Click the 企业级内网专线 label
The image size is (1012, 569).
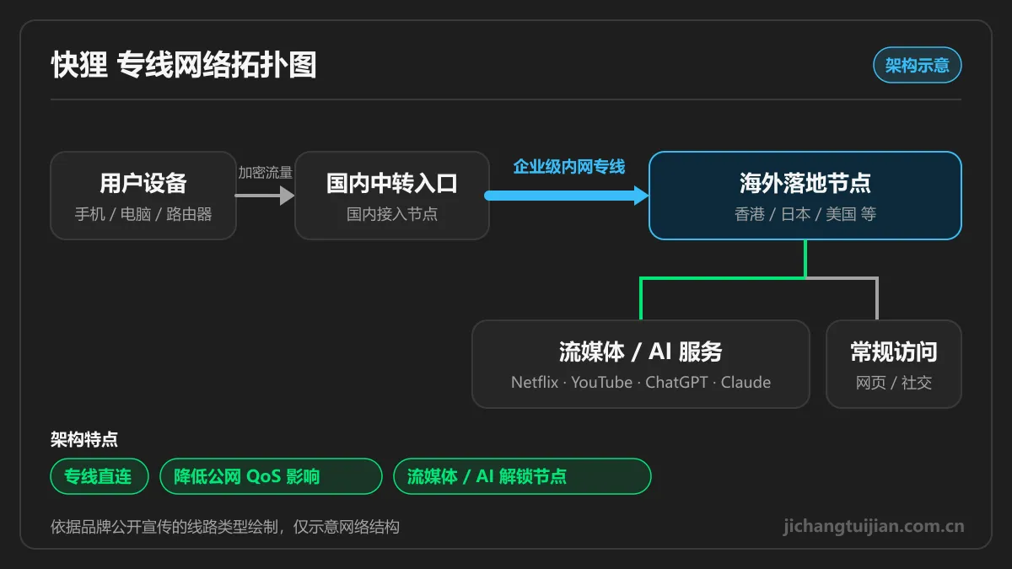coord(569,167)
